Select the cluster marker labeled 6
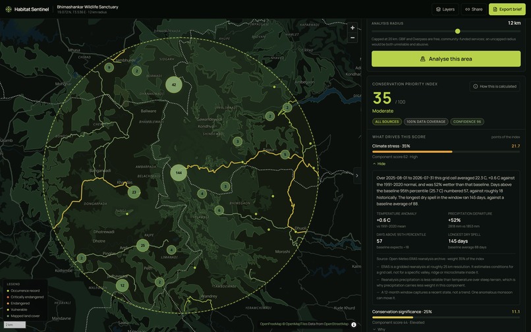The height and width of the screenshot is (332, 531). pos(219,210)
